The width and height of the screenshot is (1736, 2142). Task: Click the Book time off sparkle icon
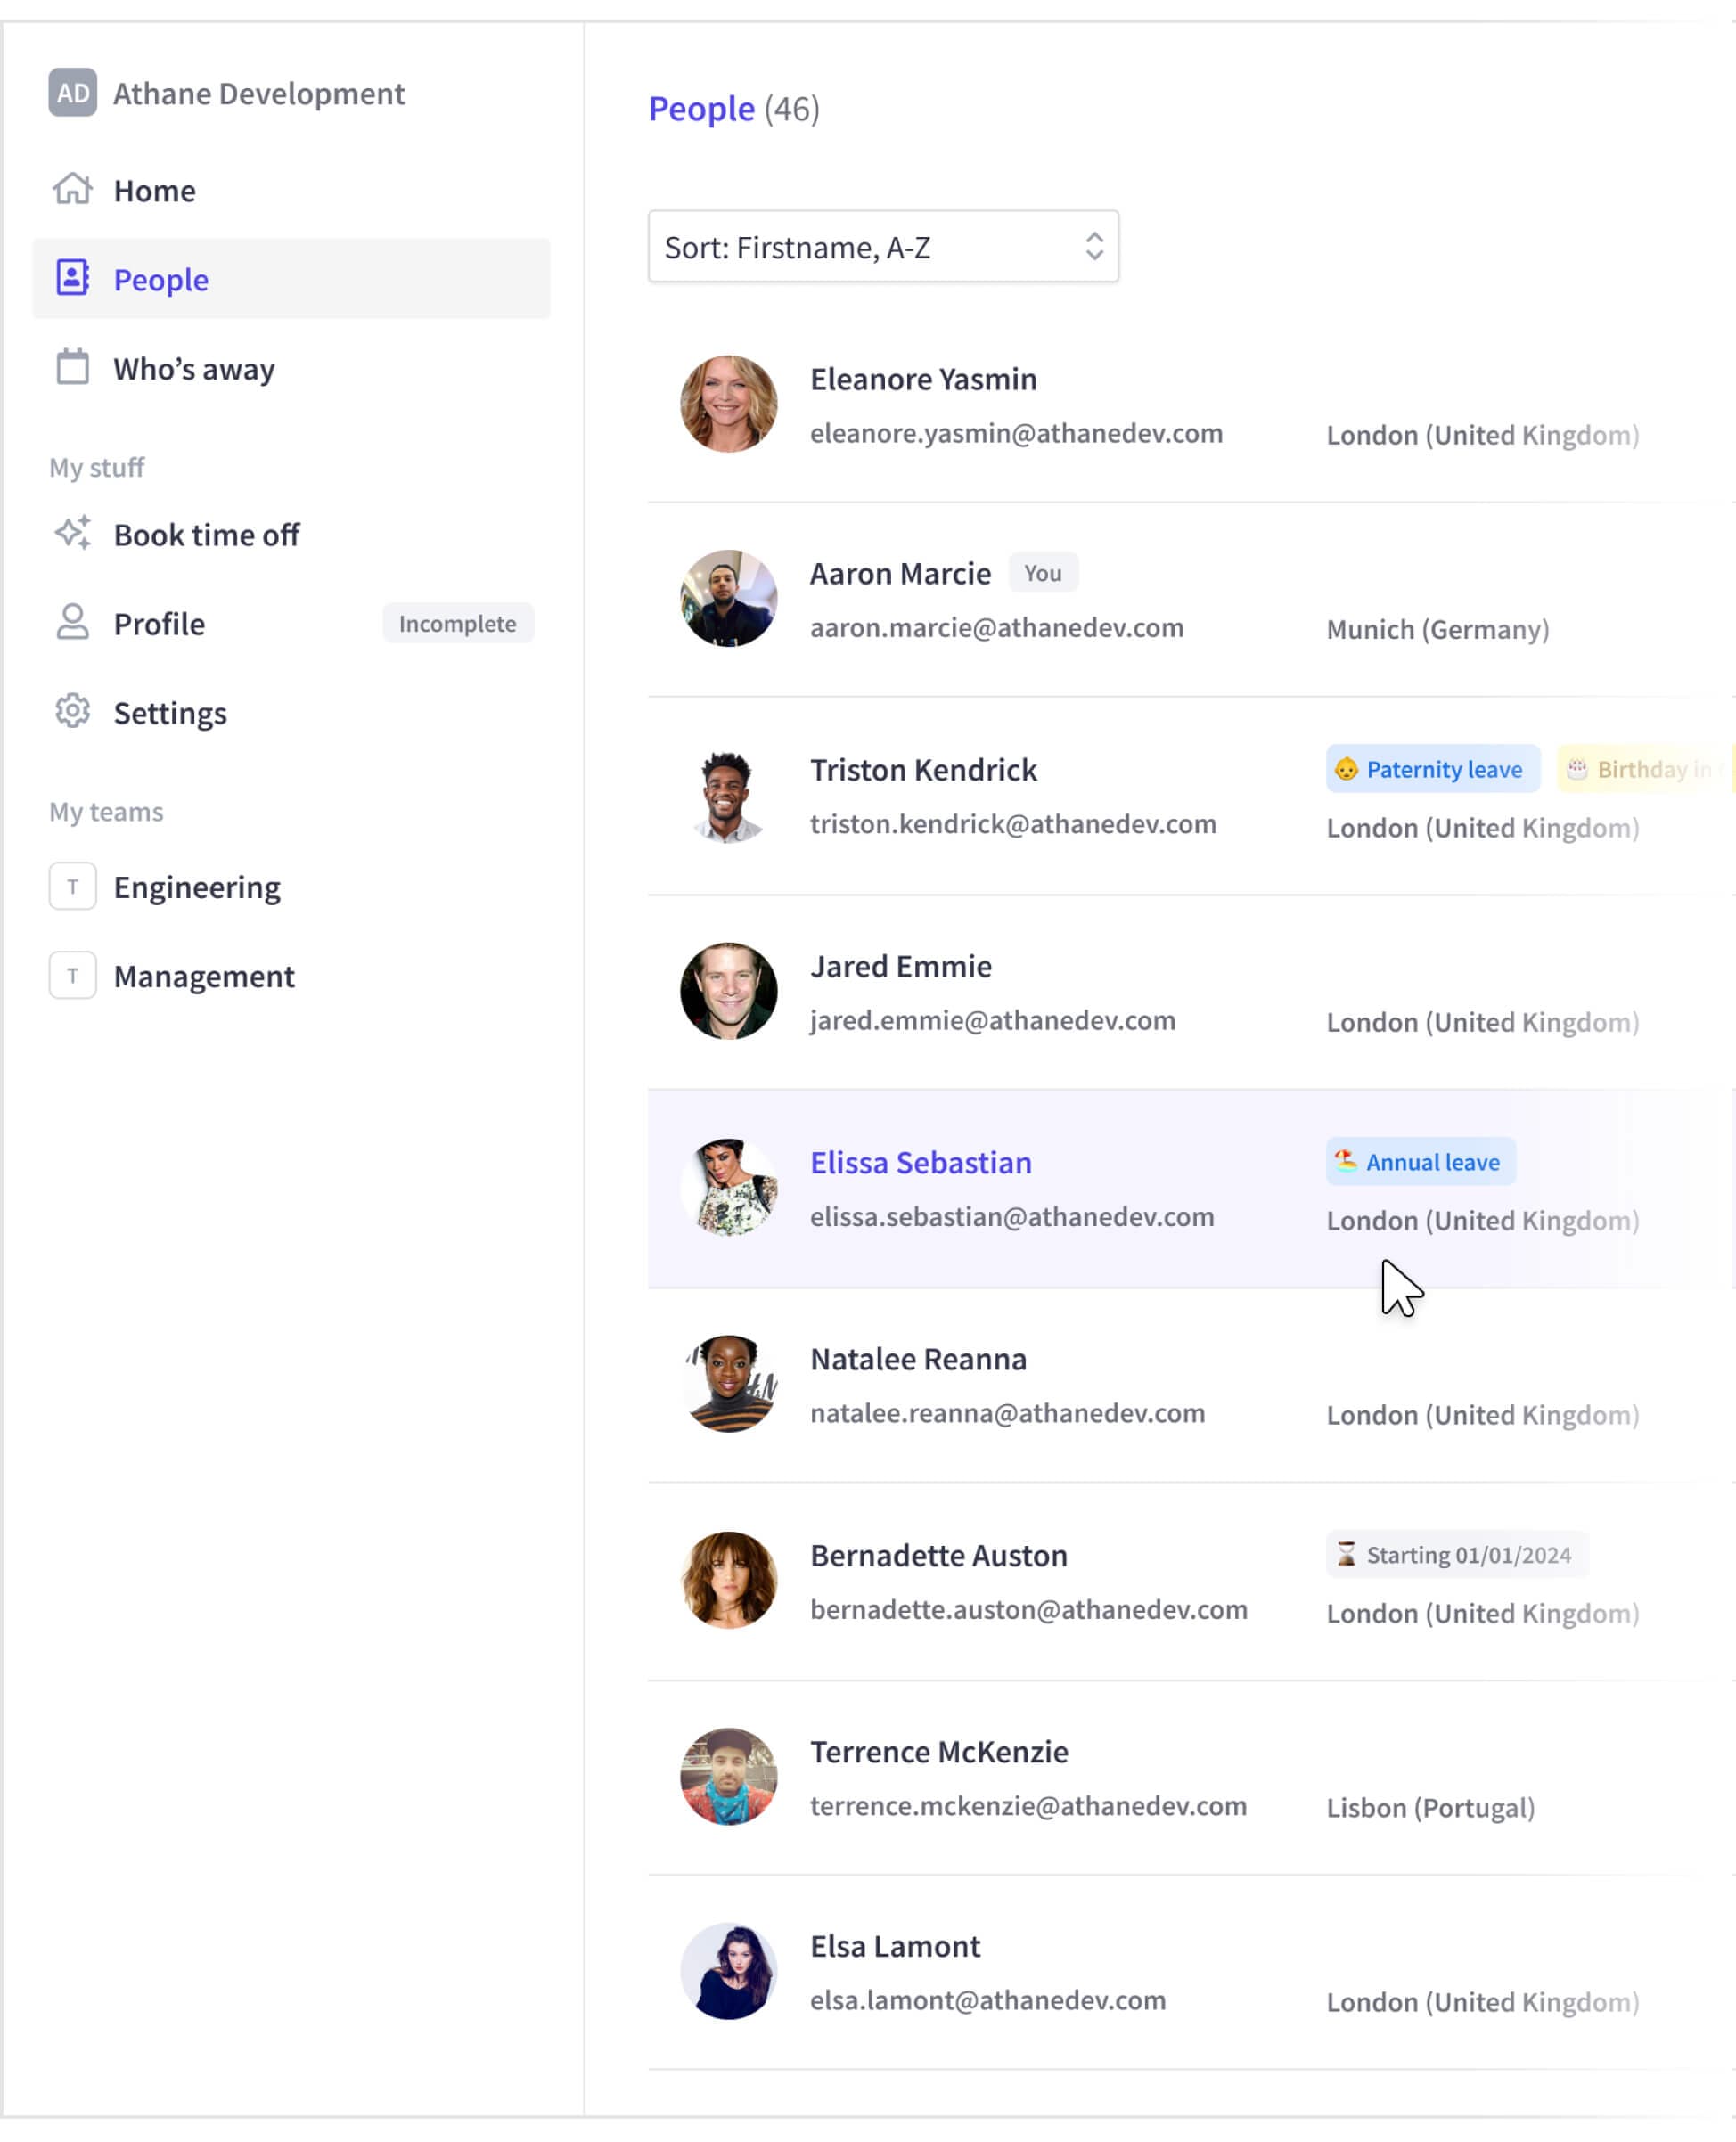[73, 533]
